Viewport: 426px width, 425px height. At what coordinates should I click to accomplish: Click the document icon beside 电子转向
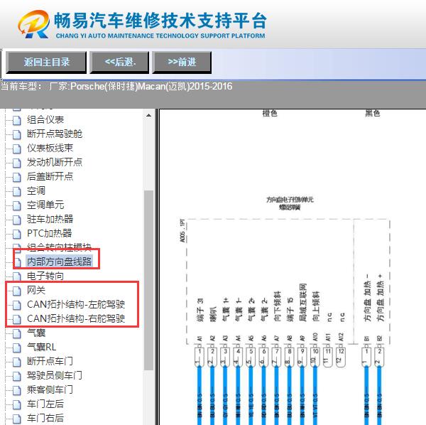click(x=17, y=276)
